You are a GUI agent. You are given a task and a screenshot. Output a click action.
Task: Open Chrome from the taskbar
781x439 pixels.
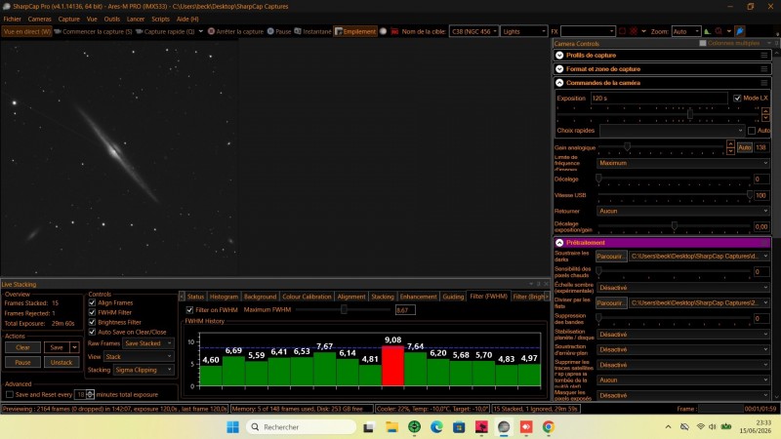[x=549, y=426]
